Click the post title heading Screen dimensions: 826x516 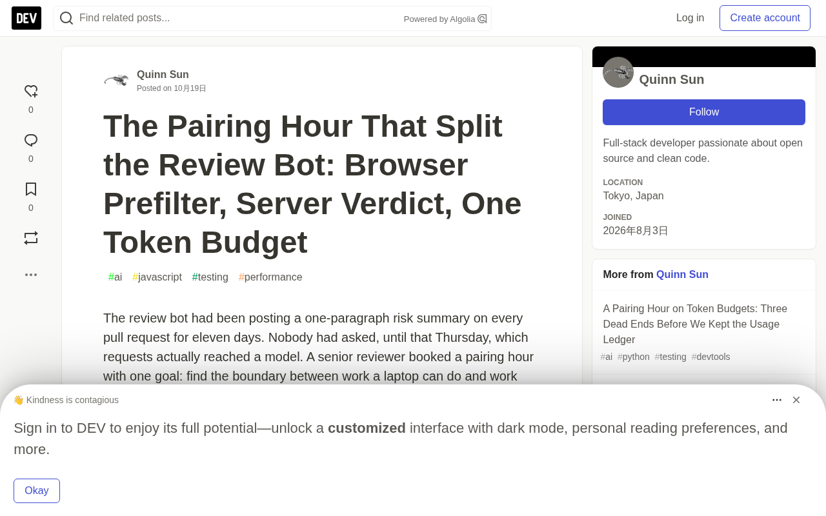312,184
